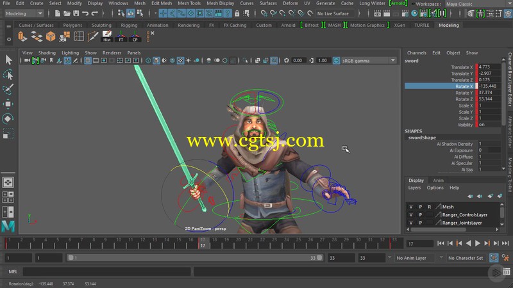513x288 pixels.
Task: Click the polygon cube shelf icon
Action: pos(51,36)
